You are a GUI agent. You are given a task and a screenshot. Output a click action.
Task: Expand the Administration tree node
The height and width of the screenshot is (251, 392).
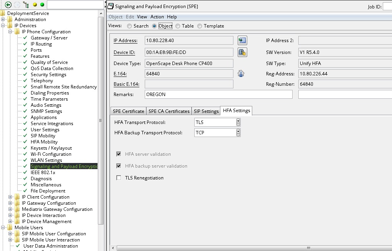pyautogui.click(x=3, y=20)
